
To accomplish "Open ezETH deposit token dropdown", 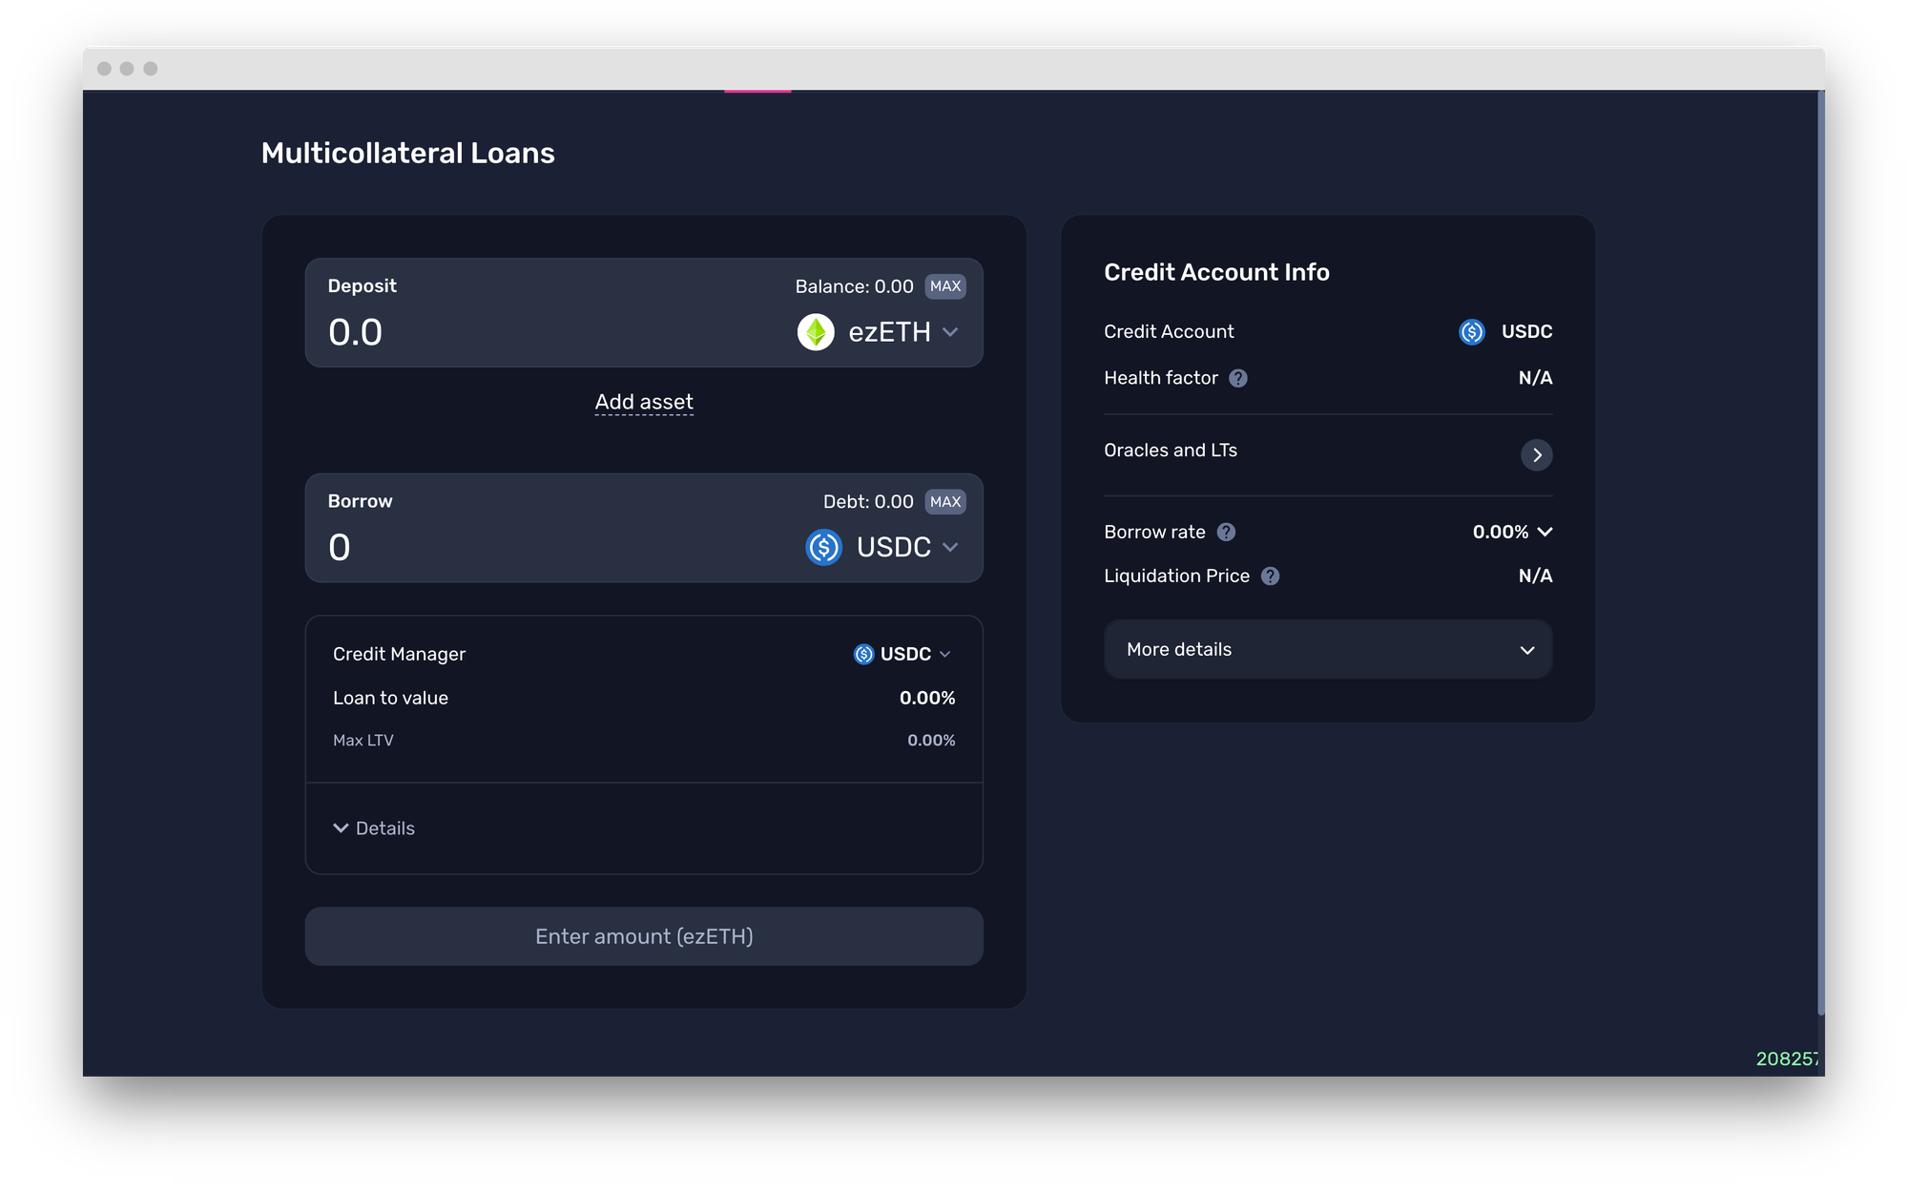I will click(949, 332).
